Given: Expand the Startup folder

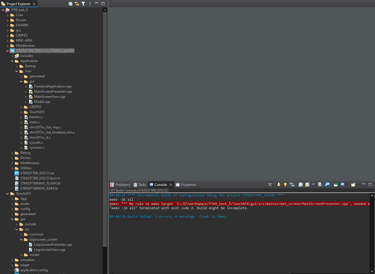Looking at the screenshot, I should (17, 66).
